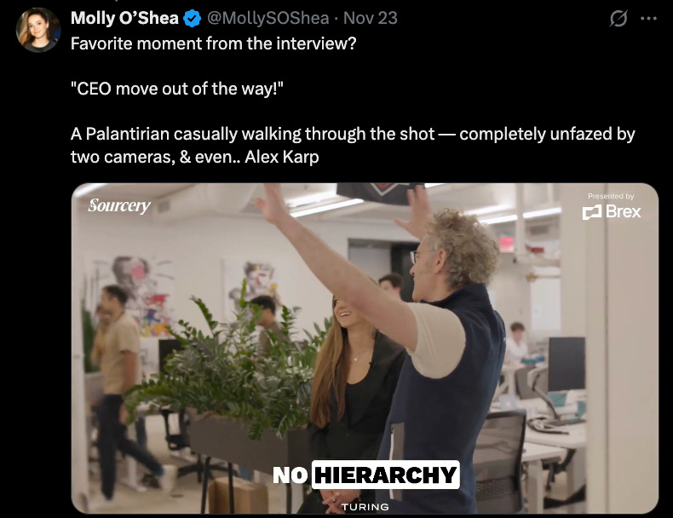This screenshot has height=518, width=673.
Task: Click the green plant in the video
Action: tap(232, 365)
